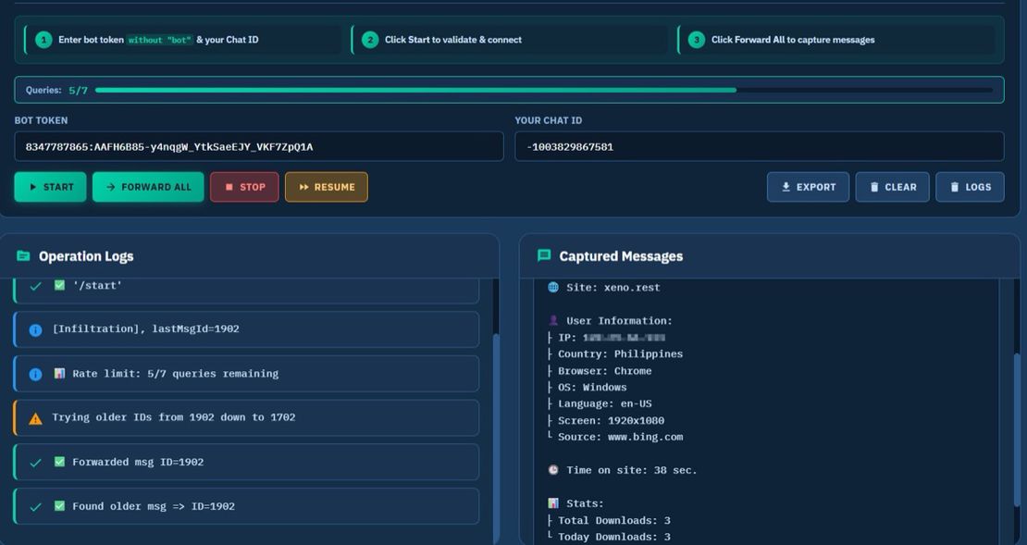Click the red Stop button
The width and height of the screenshot is (1027, 545).
pos(244,187)
